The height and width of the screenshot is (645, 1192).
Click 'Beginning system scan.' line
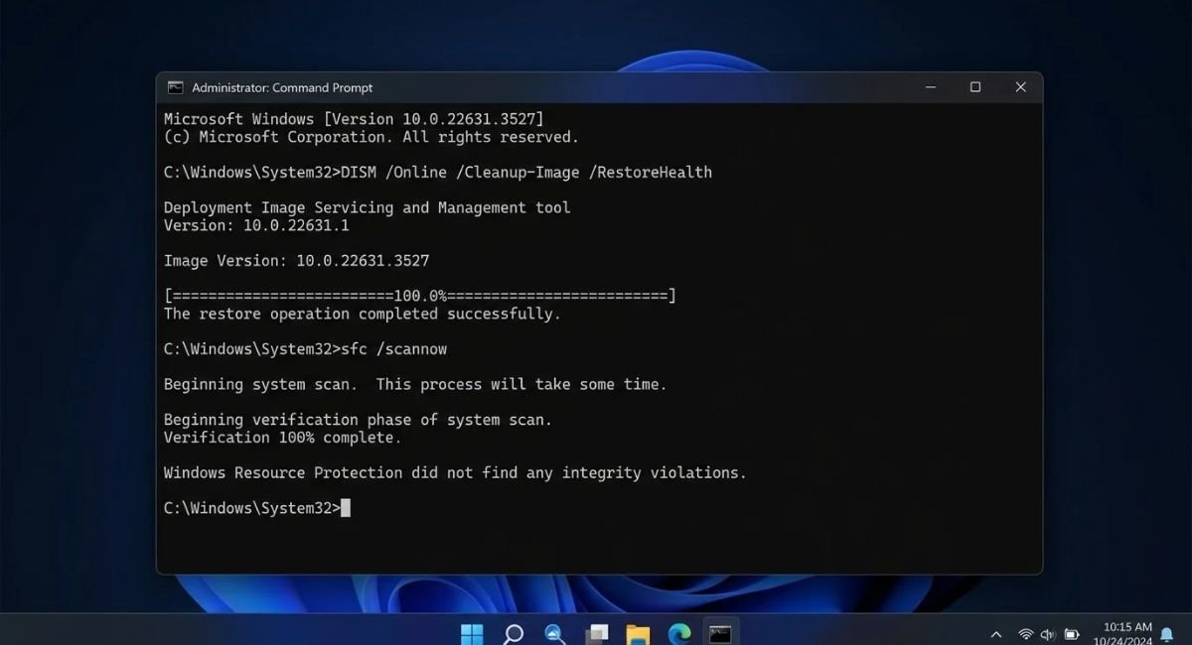click(415, 384)
